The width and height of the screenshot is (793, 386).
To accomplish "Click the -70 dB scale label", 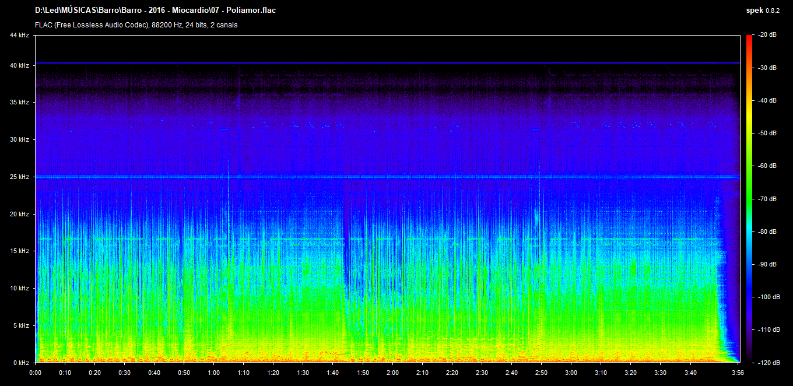I will point(767,199).
